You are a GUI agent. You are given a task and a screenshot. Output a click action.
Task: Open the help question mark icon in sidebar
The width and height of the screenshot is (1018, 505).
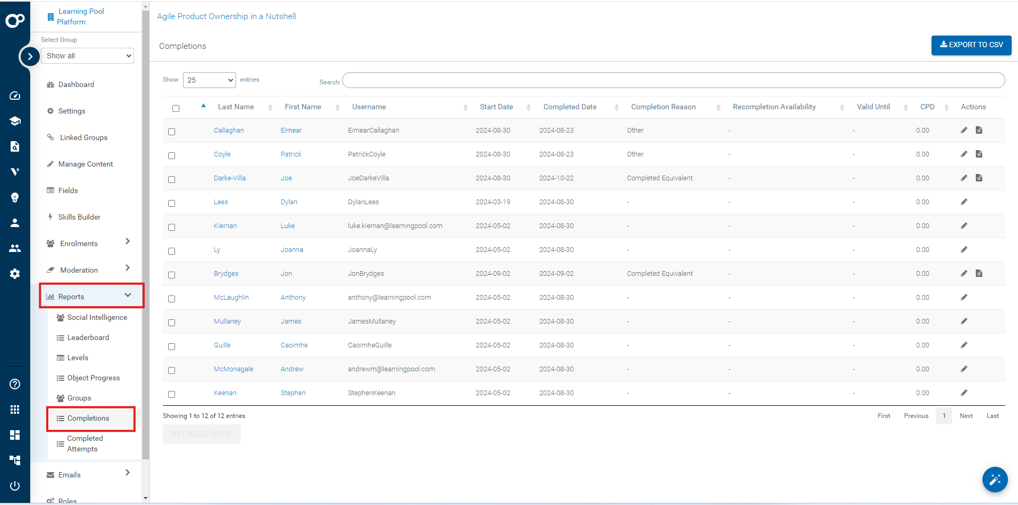(15, 384)
